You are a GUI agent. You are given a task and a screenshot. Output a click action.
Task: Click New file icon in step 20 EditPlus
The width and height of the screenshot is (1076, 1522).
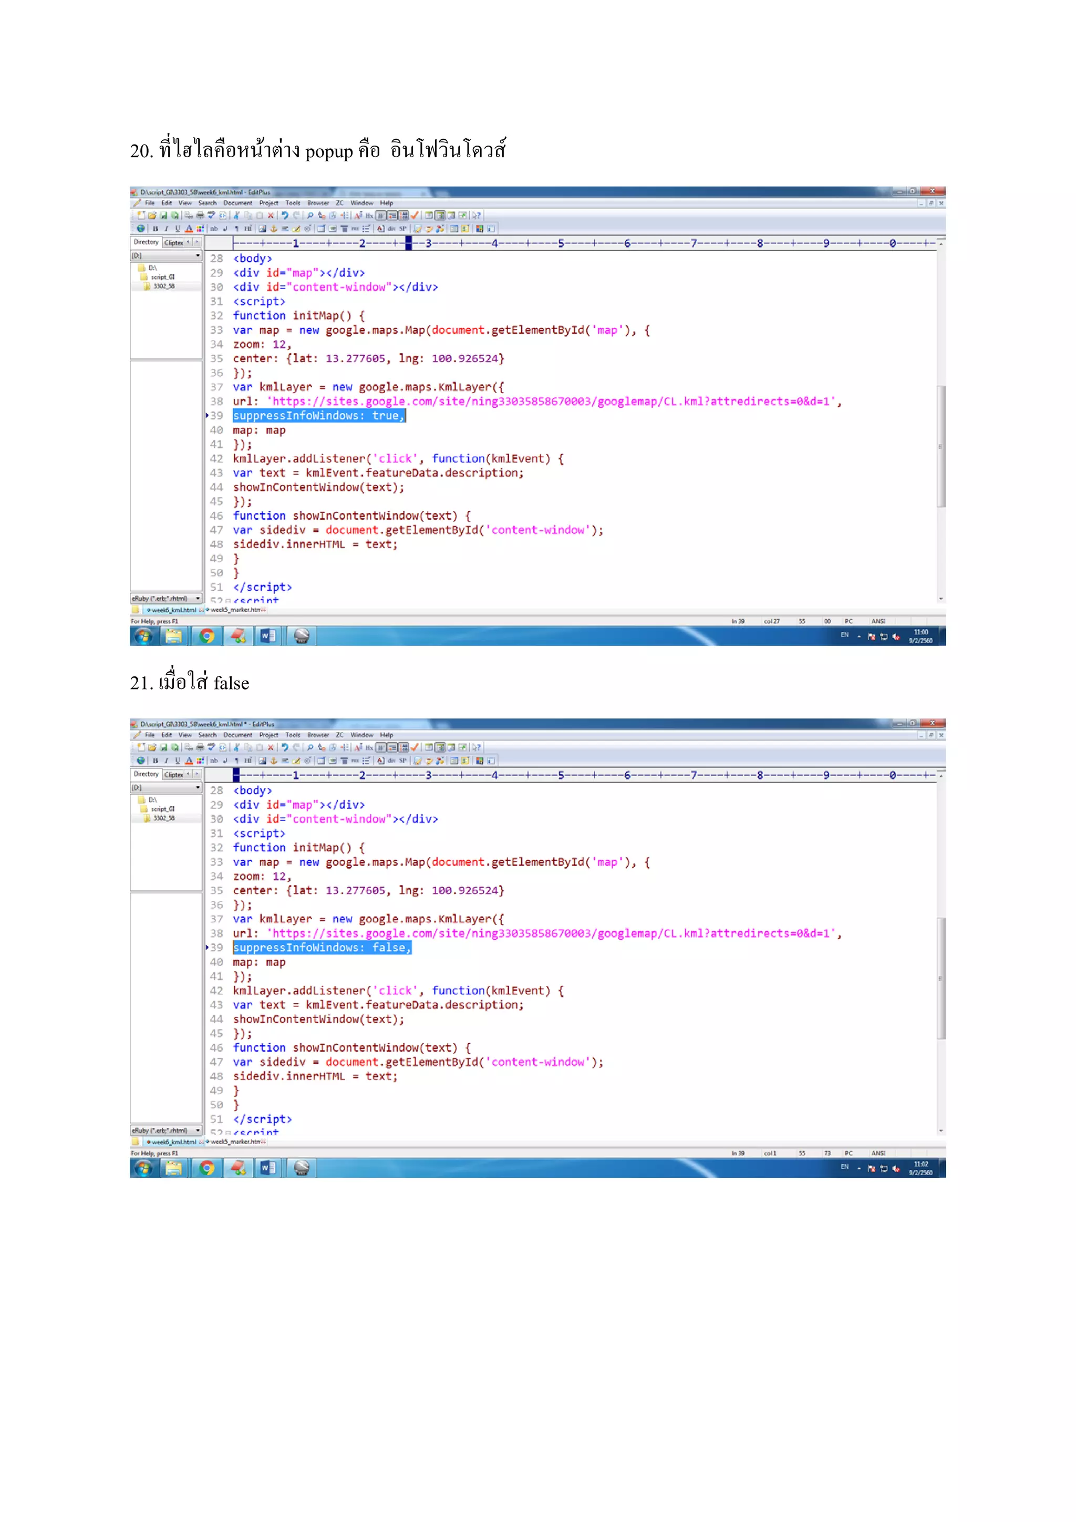(x=141, y=215)
